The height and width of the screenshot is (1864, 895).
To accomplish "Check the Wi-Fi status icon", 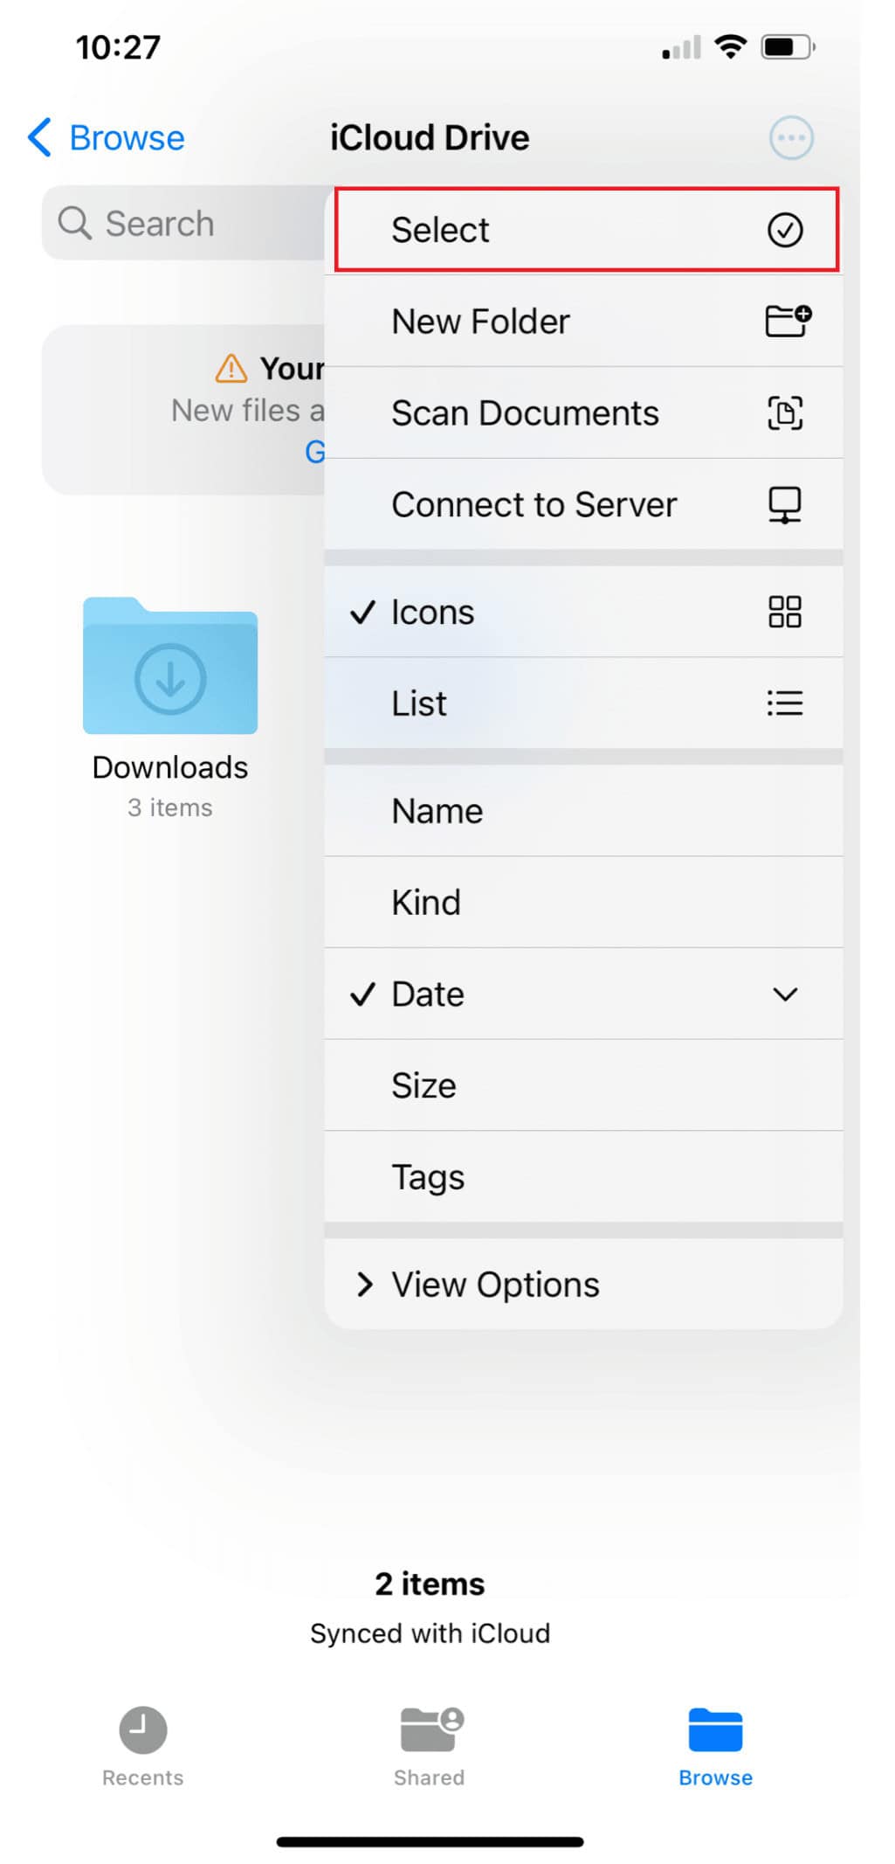I will pos(729,46).
